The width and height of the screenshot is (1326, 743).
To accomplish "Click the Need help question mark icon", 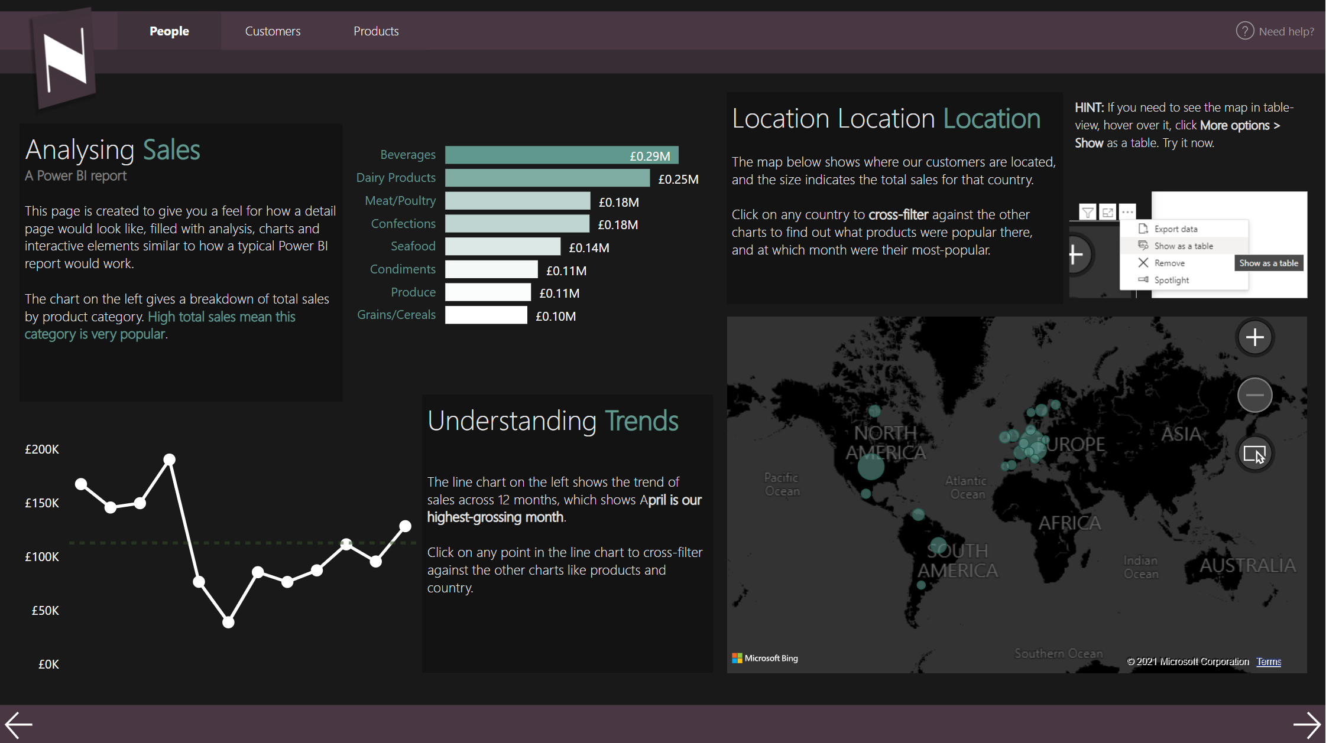I will (x=1244, y=31).
